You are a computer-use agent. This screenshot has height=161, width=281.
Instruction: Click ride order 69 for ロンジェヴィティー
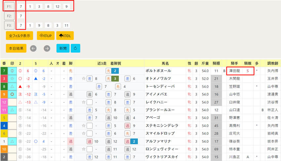tap(216, 149)
